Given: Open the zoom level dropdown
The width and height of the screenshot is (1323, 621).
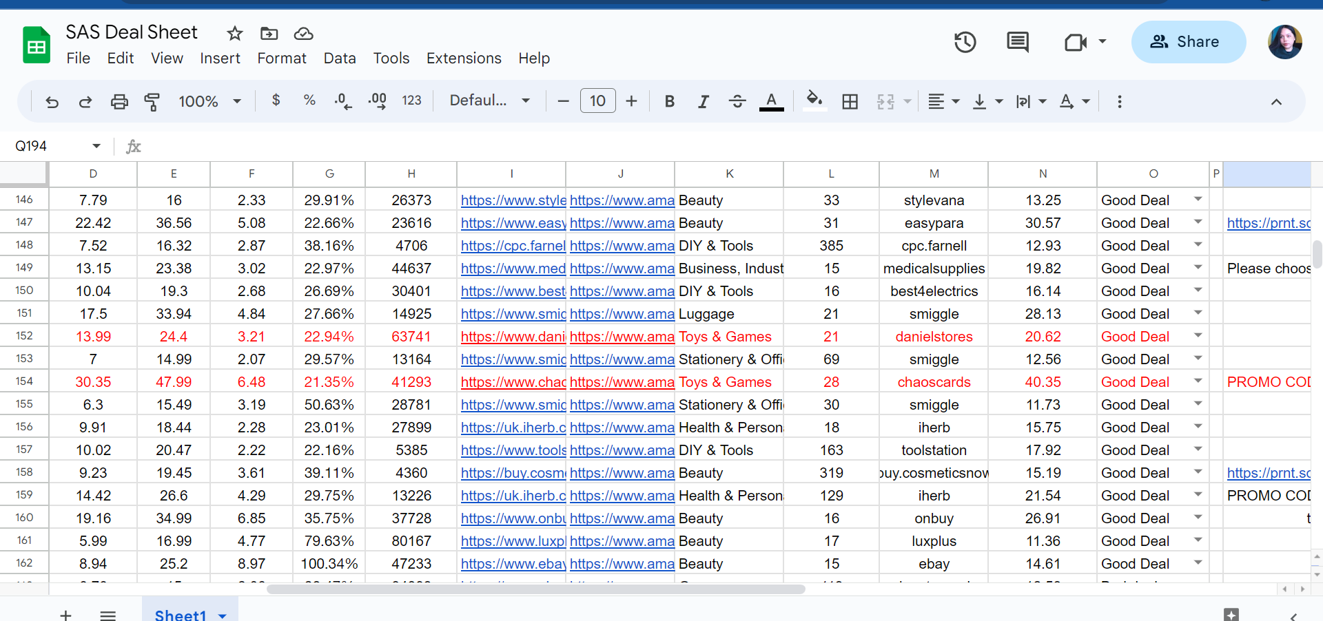Looking at the screenshot, I should coord(210,102).
